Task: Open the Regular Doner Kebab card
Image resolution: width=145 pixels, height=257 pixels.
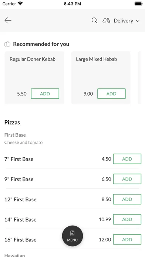Action: tap(34, 78)
